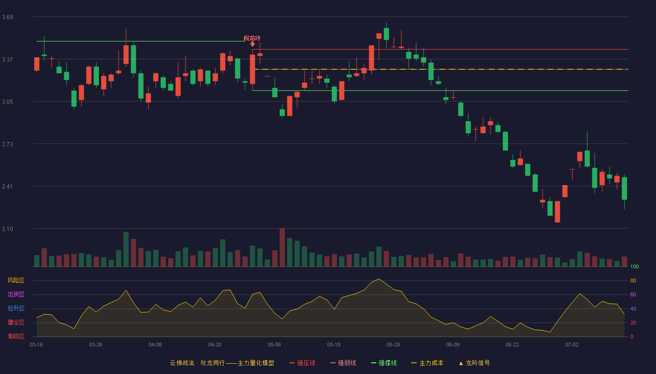
Task: Click the chart title 云梯战法 · 与龙同行
Action: 198,363
